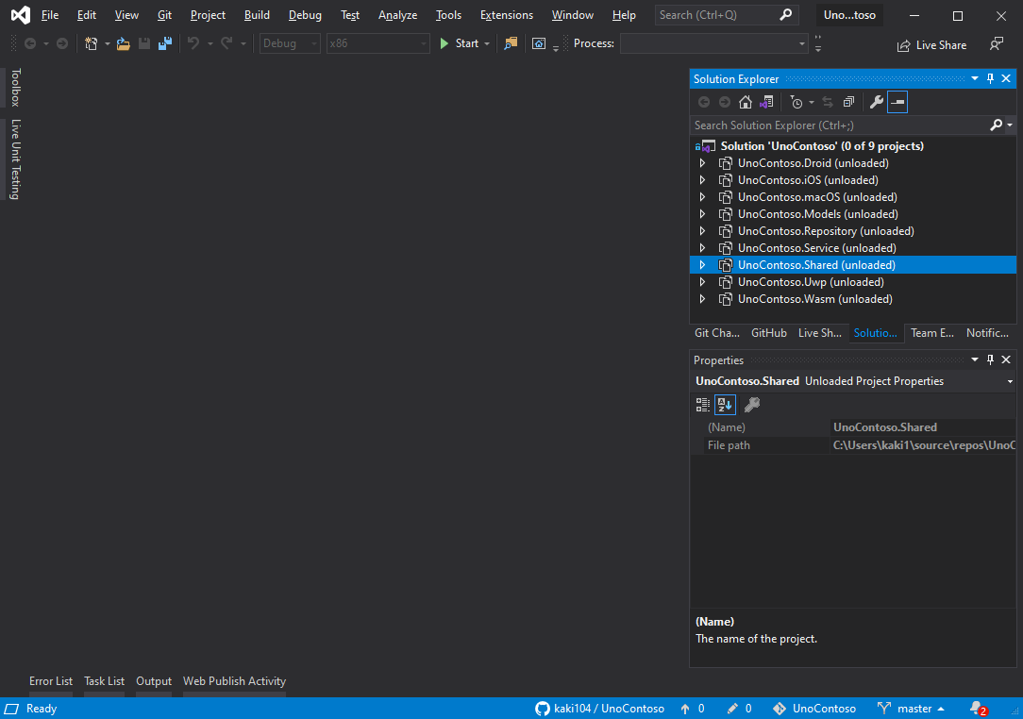
Task: Expand the UnoContoso.Wasm project node
Action: pyautogui.click(x=703, y=299)
